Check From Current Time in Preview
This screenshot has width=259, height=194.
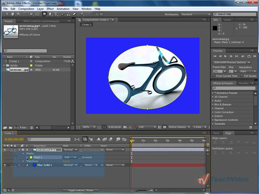click(214, 76)
